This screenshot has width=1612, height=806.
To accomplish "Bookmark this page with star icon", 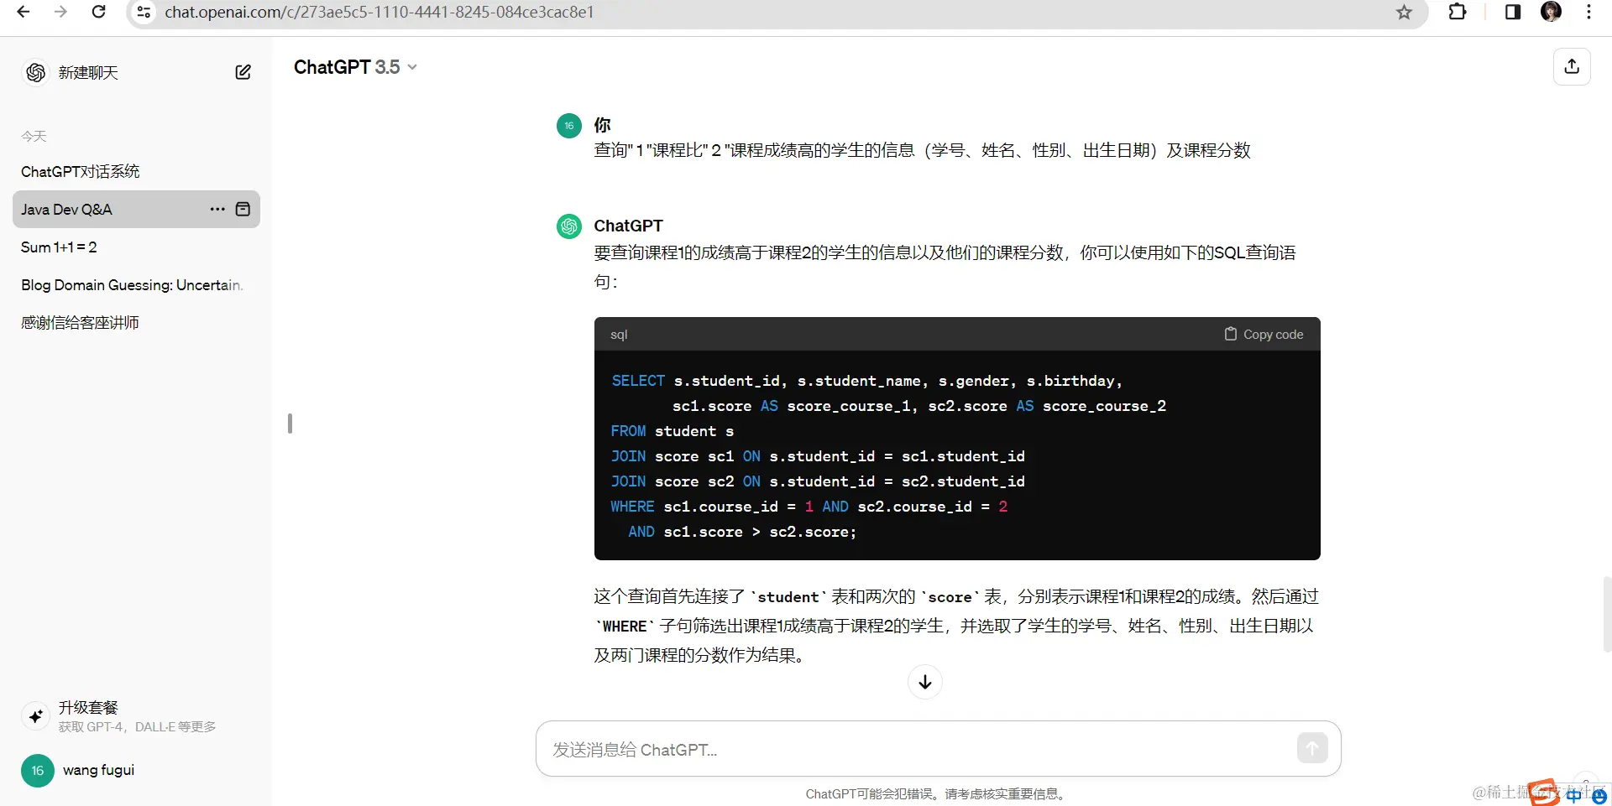I will [x=1404, y=12].
